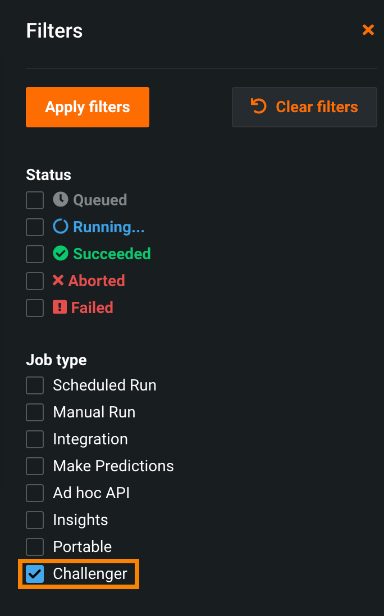Toggle the Failed status checkbox
384x616 pixels.
35,308
